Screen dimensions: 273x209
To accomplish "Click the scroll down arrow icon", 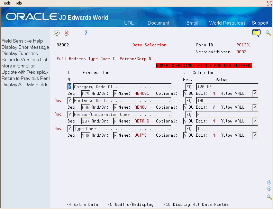I will [269, 189].
